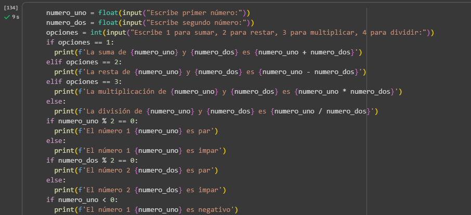Screen dimensions: 471x215
Task: Click the "El número 1 es impar" print line
Action: (140, 150)
